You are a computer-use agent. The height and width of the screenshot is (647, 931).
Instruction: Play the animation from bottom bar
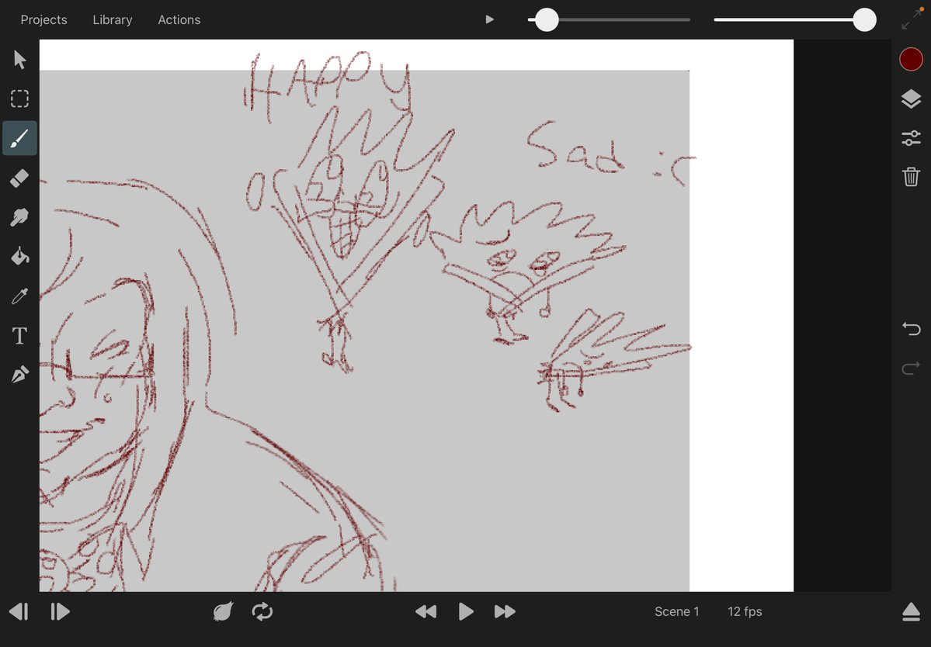click(x=466, y=611)
